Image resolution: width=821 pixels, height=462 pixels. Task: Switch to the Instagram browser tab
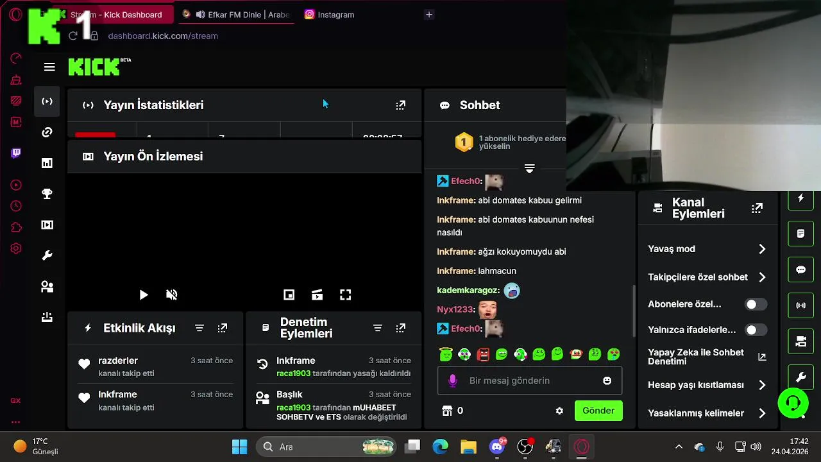point(335,14)
